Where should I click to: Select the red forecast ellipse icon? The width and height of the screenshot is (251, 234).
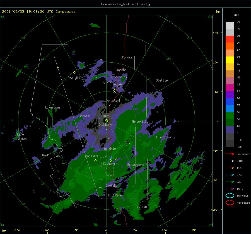click(230, 203)
